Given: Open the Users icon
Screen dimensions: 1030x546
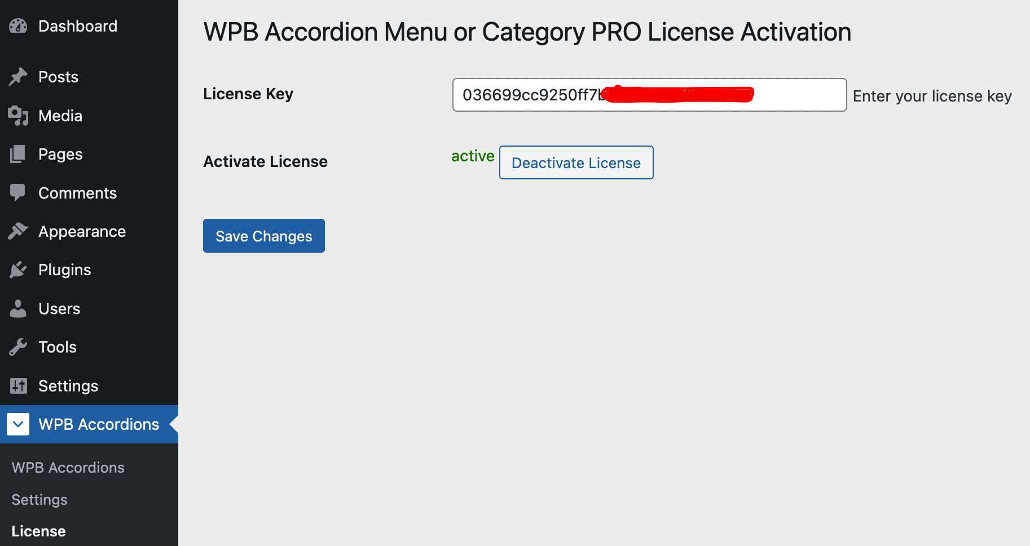Looking at the screenshot, I should pos(18,308).
